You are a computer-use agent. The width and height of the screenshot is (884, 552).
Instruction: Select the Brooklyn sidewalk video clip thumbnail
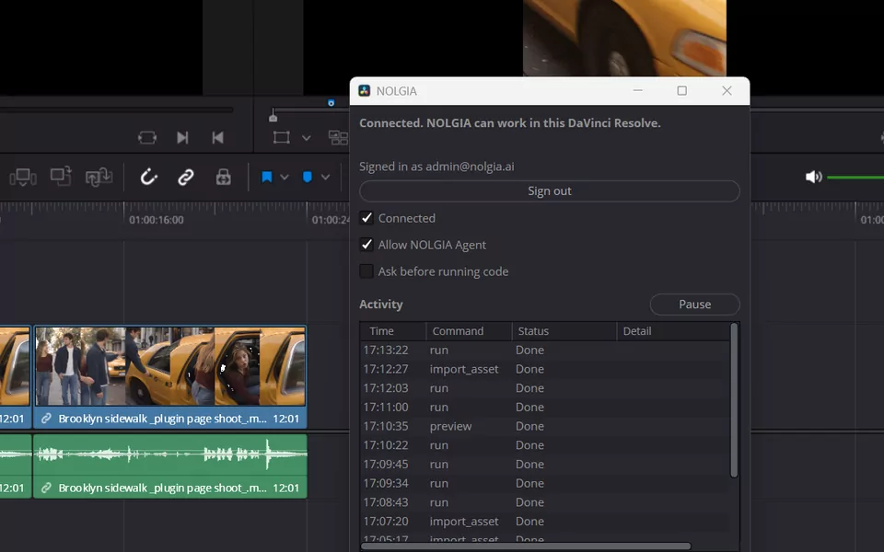coord(170,366)
